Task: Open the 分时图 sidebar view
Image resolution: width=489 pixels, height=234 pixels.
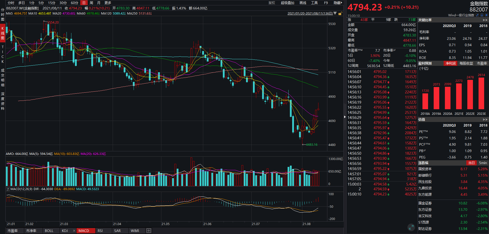Action: point(3,15)
